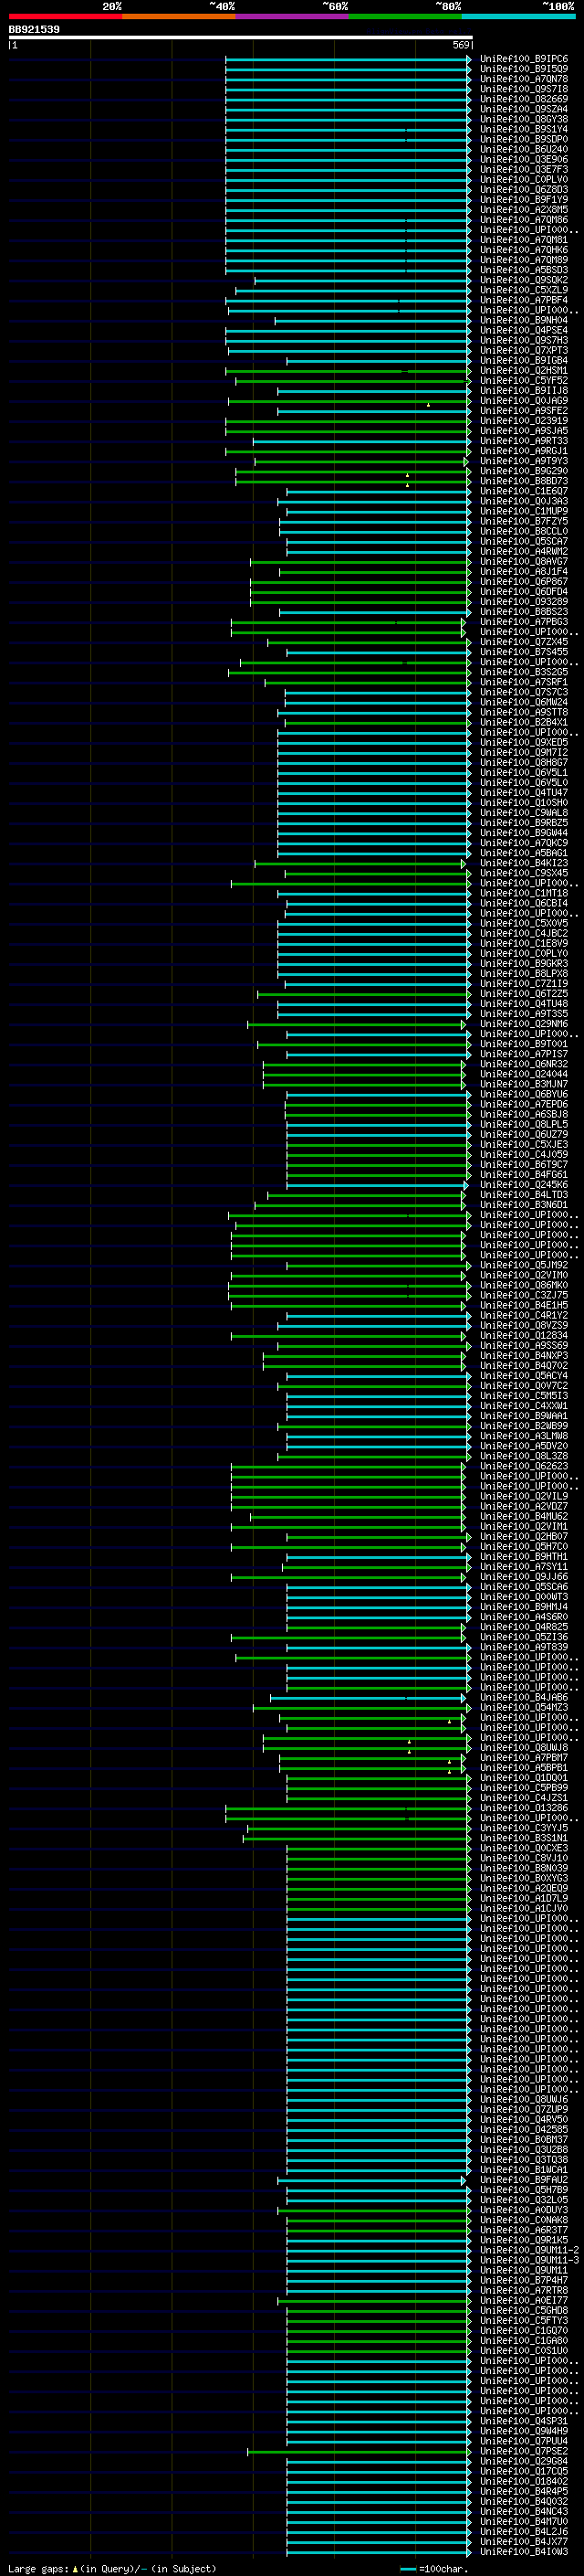Select hit UniRef100_Q9UM11-2

[529, 2251]
